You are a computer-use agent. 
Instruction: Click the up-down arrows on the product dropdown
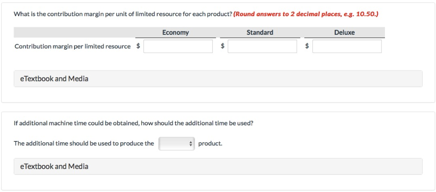pyautogui.click(x=191, y=144)
